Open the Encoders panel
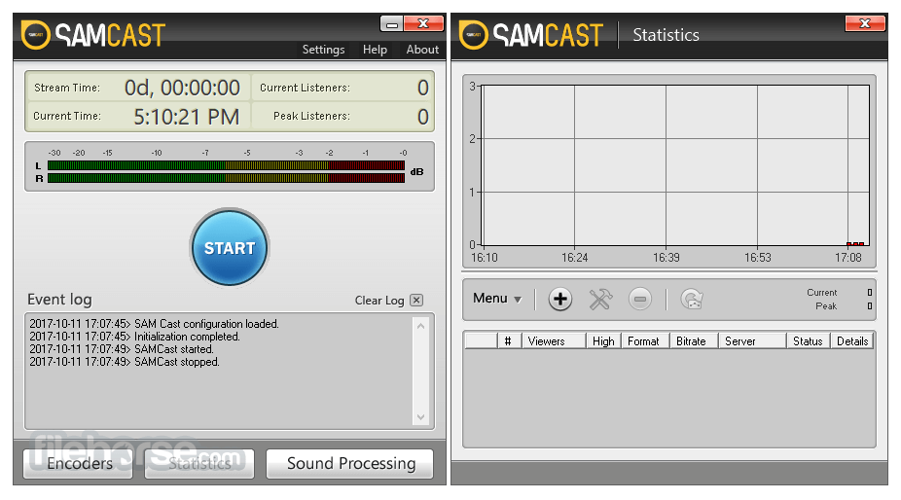 click(78, 463)
